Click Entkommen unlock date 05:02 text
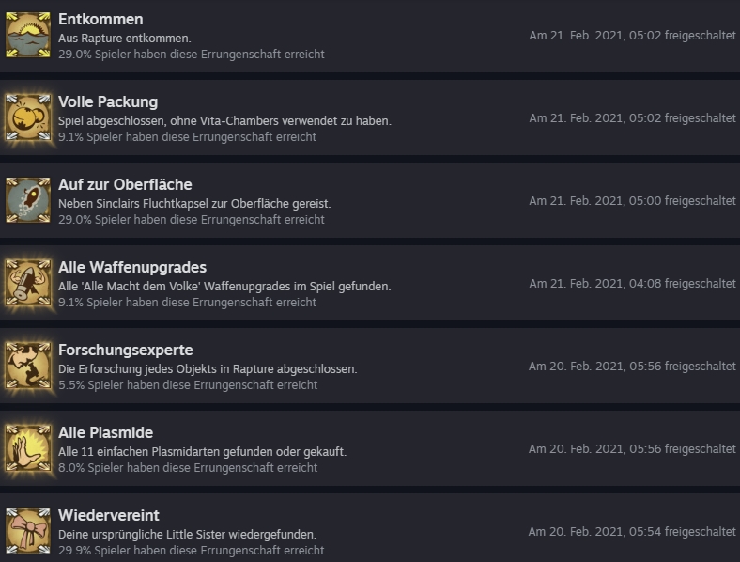Image resolution: width=740 pixels, height=562 pixels. coord(632,36)
